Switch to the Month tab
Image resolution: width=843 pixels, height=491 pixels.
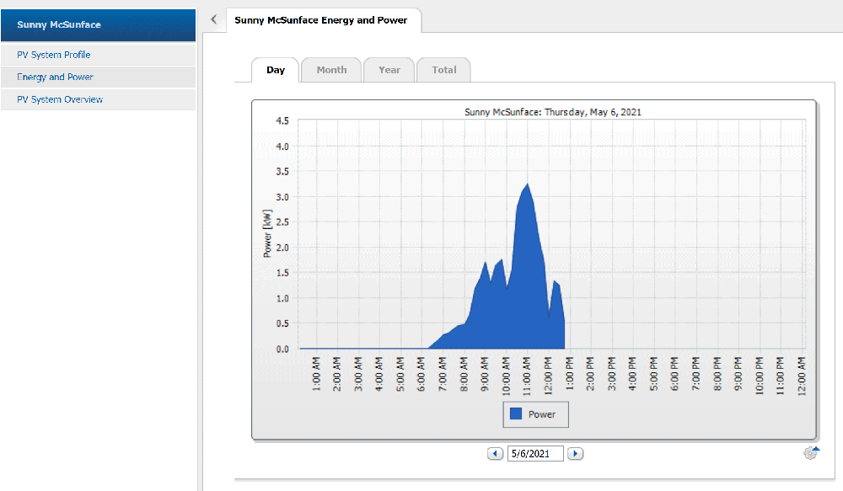click(331, 70)
